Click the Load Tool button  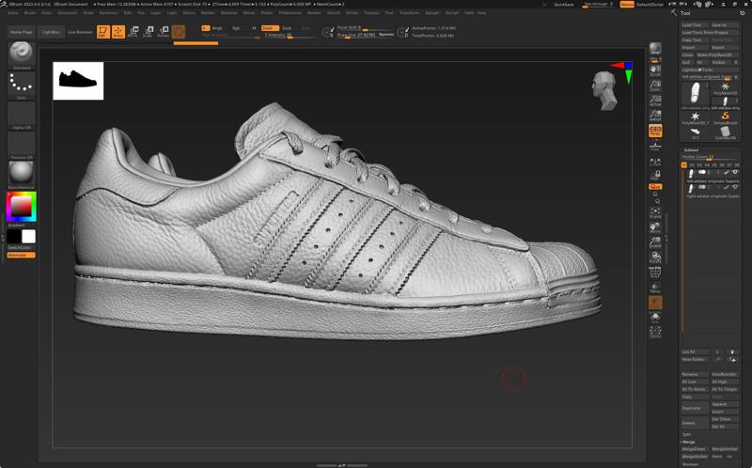pos(695,25)
